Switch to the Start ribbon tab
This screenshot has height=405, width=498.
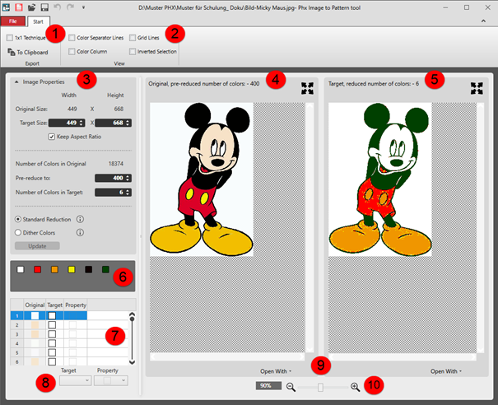36,21
